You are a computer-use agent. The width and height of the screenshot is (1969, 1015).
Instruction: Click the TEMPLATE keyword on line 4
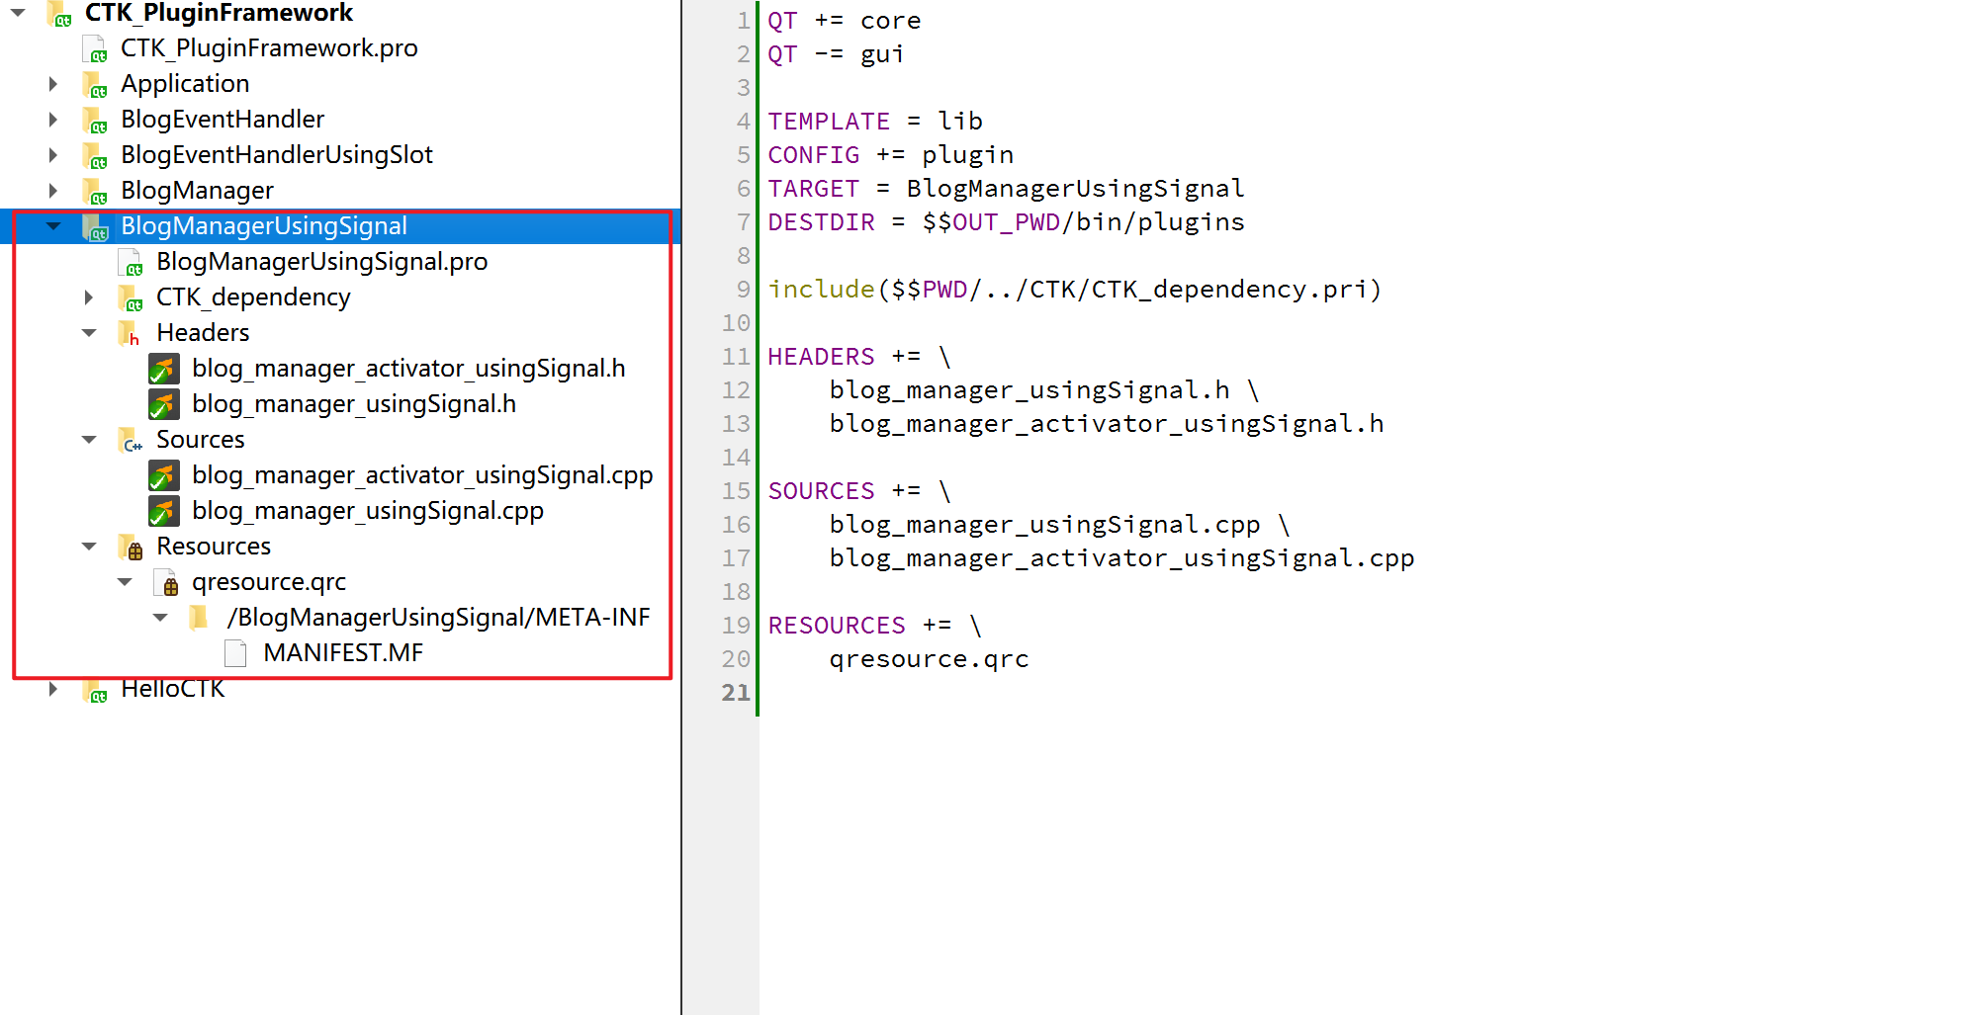pyautogui.click(x=829, y=122)
